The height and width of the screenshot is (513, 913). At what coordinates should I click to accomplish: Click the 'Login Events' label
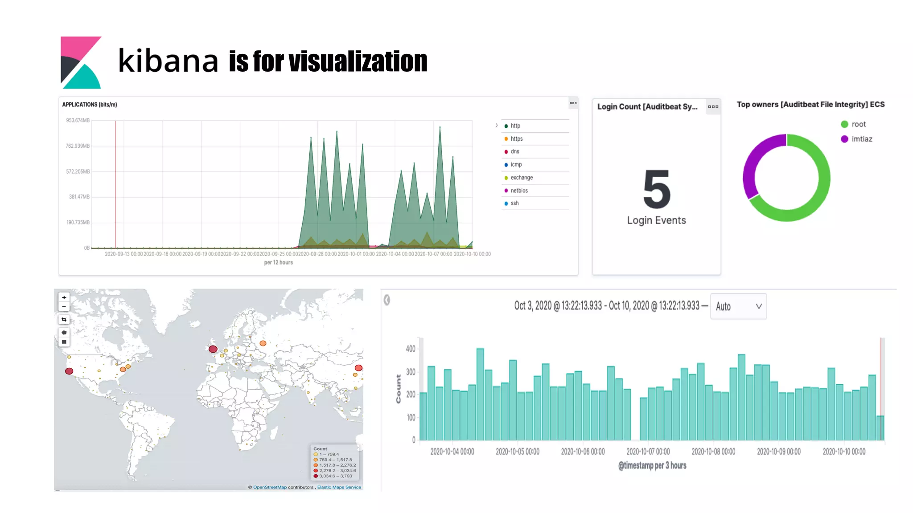657,220
